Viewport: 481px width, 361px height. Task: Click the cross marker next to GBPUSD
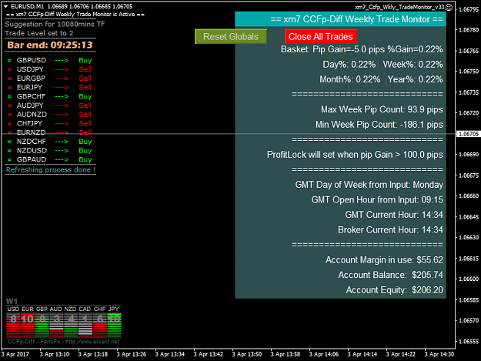tap(9, 60)
